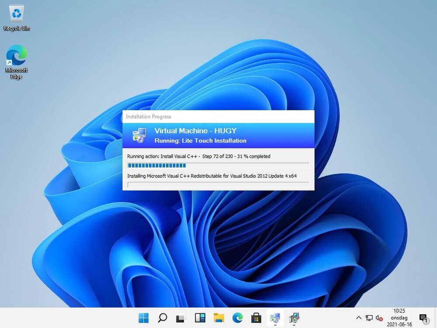Open the Widgets panel on taskbar
The width and height of the screenshot is (437, 328).
click(x=200, y=318)
